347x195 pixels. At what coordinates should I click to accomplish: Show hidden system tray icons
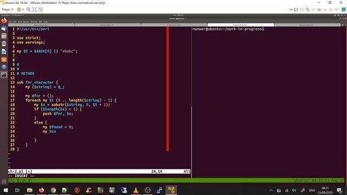pos(271,190)
